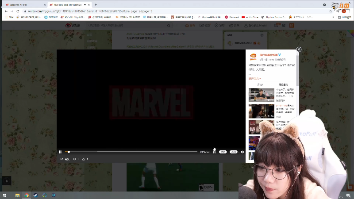Screen dimensions: 354x199
Task: Reload the Weibo page
Action: [x=18, y=11]
